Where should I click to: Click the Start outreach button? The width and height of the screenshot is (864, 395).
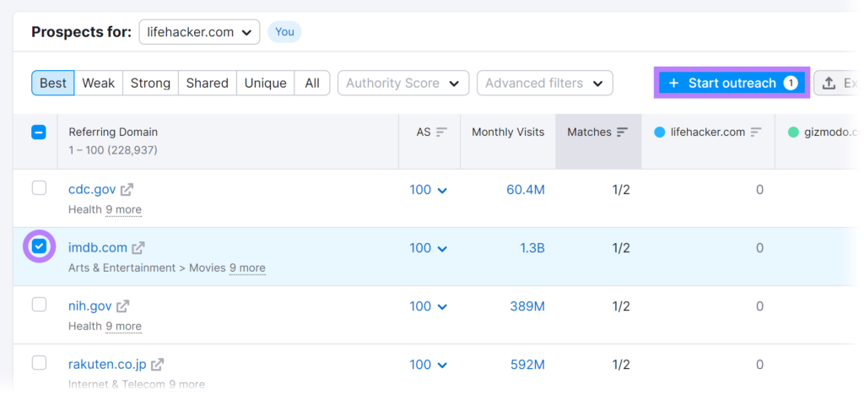coord(732,84)
